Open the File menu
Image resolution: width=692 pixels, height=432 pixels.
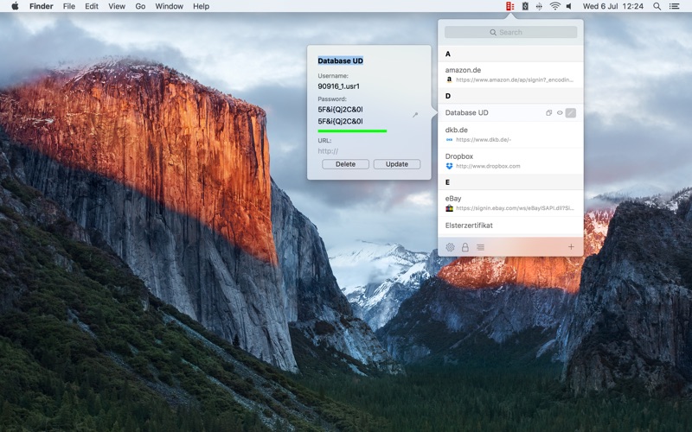pyautogui.click(x=69, y=6)
